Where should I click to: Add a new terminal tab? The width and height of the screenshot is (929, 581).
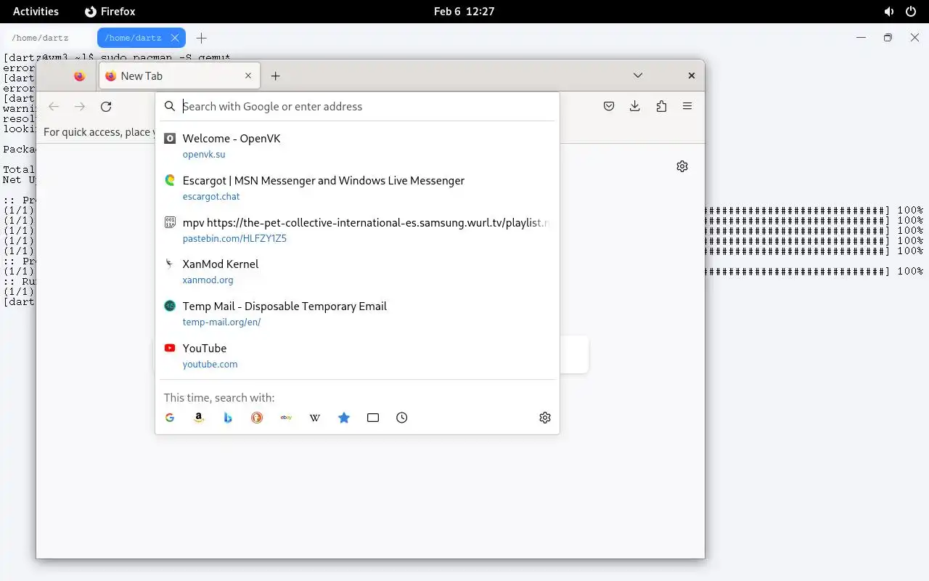coord(202,38)
